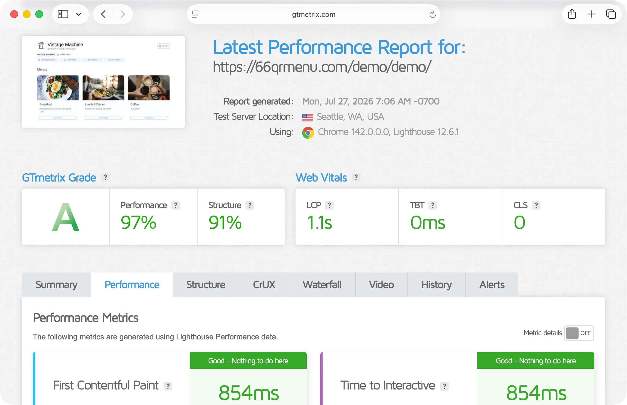Click the 0ms TBT value

click(428, 223)
